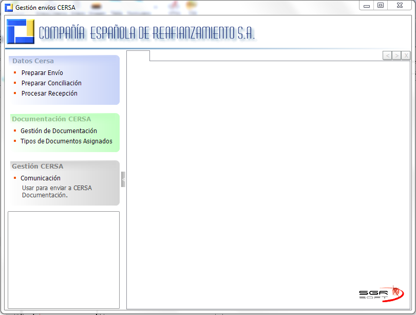Screen dimensions: 416x315
Task: Click the Documentación CERSA section header
Action: [51, 119]
